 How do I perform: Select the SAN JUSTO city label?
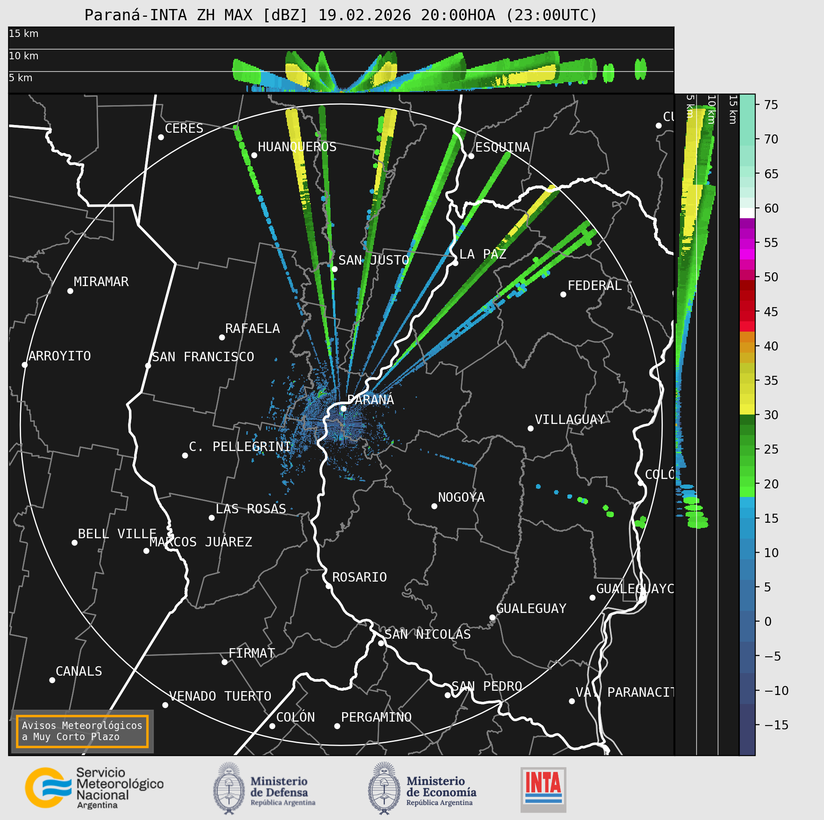point(374,260)
